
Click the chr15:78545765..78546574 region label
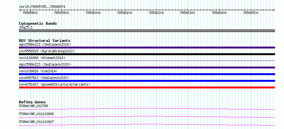(42, 7)
